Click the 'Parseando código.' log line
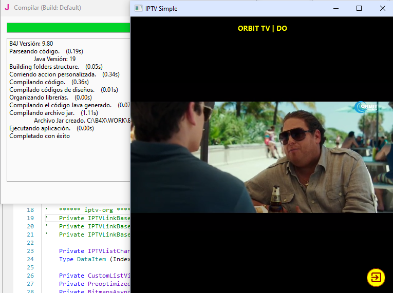393x293 pixels. (x=46, y=51)
